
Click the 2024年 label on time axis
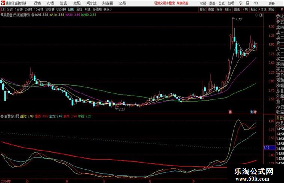pyautogui.click(x=6, y=181)
